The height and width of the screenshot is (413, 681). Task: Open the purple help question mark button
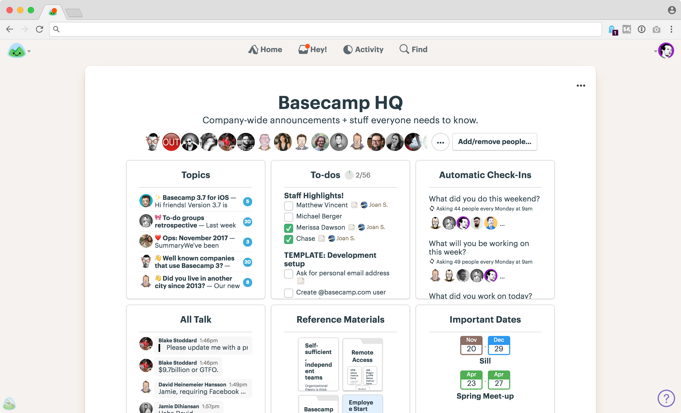pos(666,398)
